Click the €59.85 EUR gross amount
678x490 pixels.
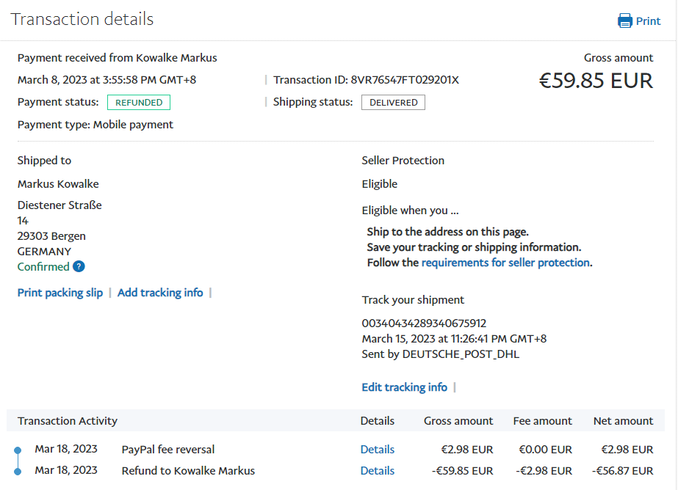pyautogui.click(x=596, y=80)
